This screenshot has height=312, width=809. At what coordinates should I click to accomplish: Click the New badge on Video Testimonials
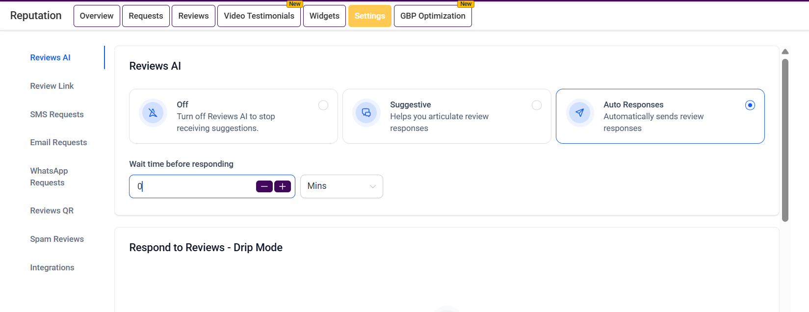pyautogui.click(x=294, y=4)
